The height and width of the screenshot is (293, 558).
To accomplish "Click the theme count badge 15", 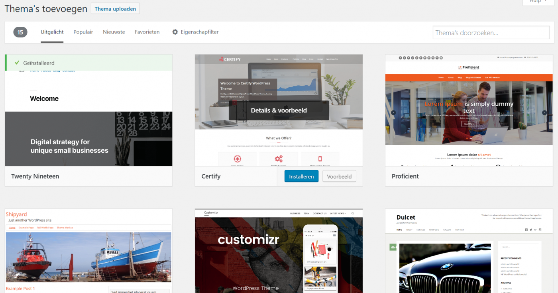I will (x=20, y=32).
